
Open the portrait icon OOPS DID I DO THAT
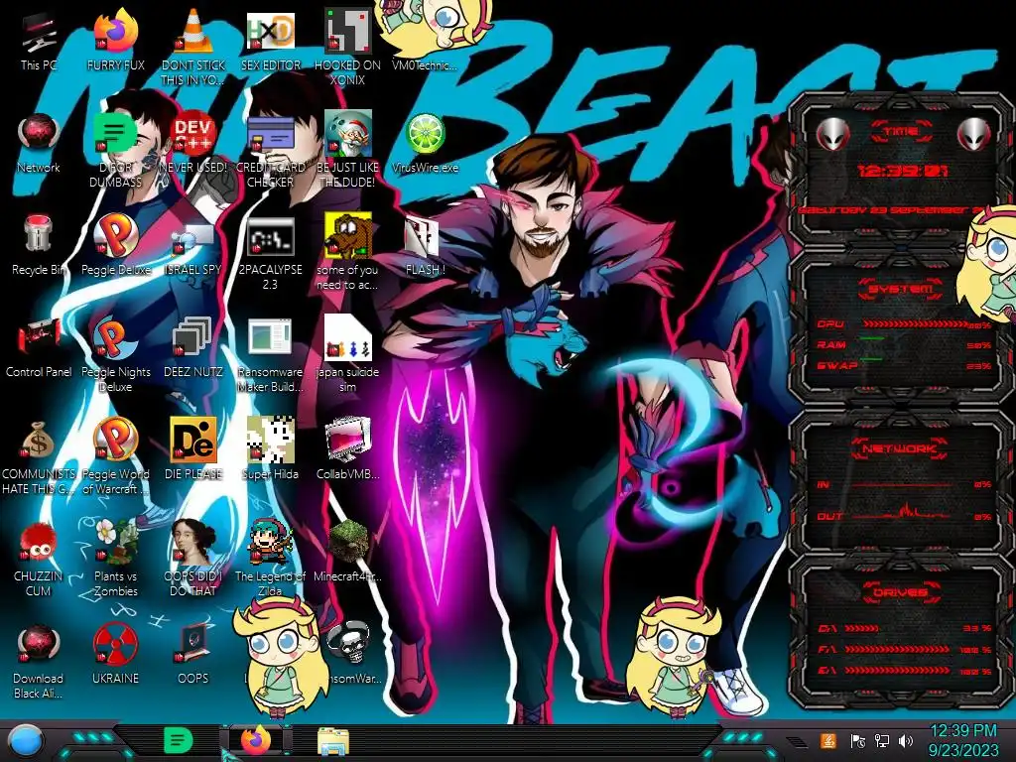tap(193, 559)
